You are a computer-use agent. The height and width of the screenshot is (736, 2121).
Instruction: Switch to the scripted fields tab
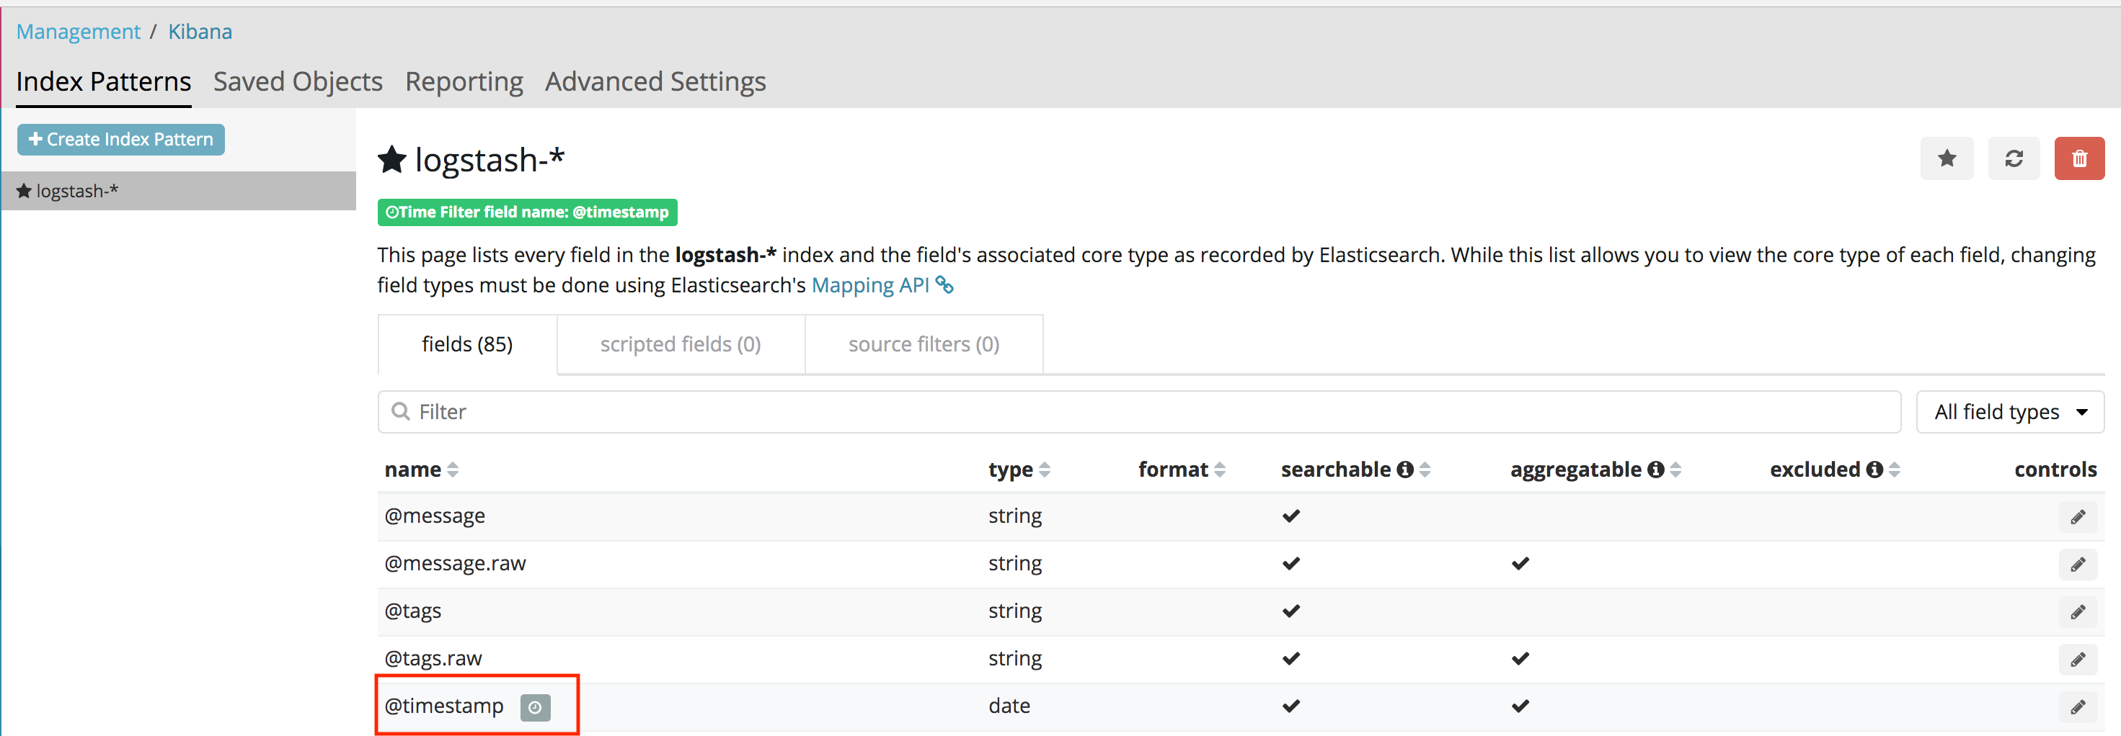coord(680,344)
